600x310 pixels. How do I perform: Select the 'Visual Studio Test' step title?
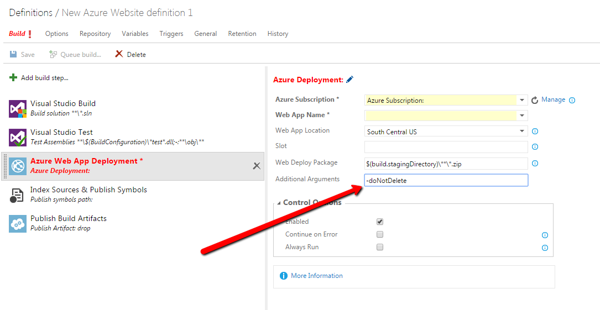(61, 132)
